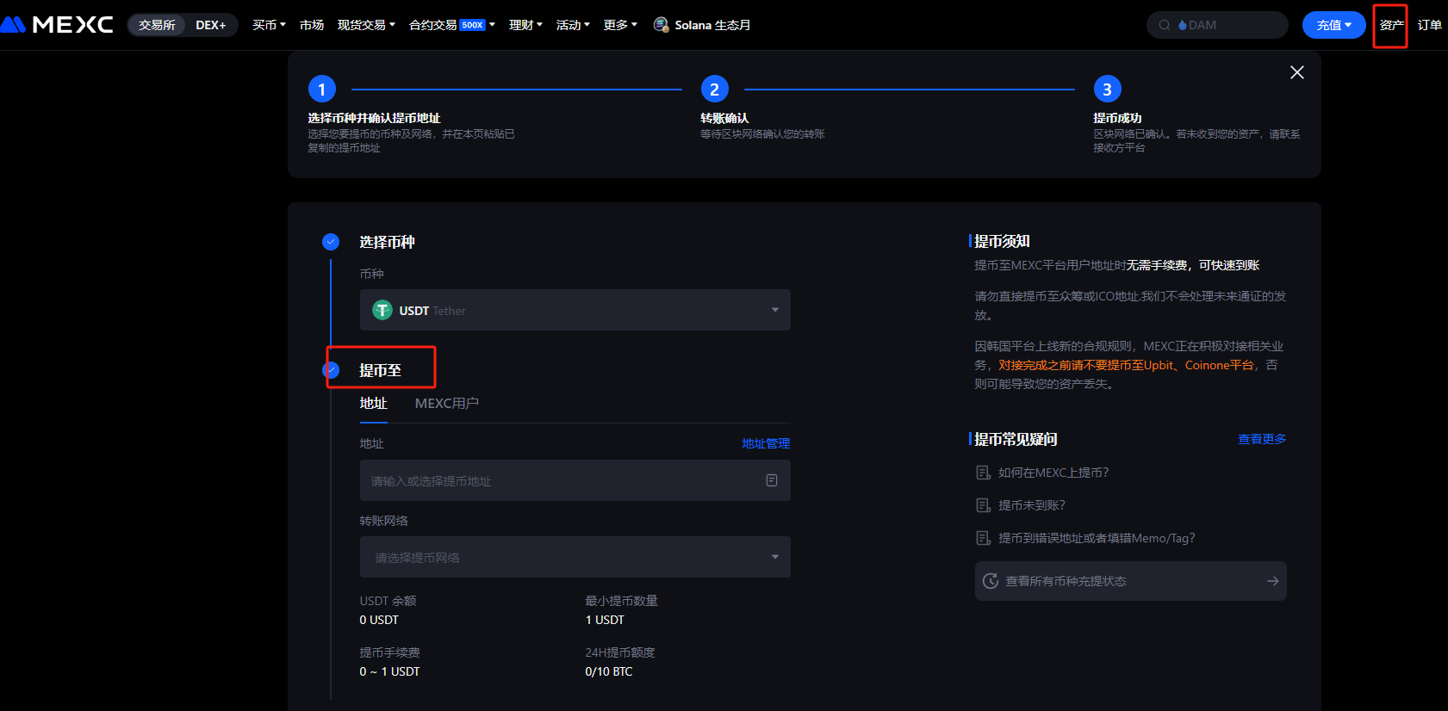This screenshot has height=711, width=1448.
Task: Select the 地址 tab
Action: pos(374,403)
